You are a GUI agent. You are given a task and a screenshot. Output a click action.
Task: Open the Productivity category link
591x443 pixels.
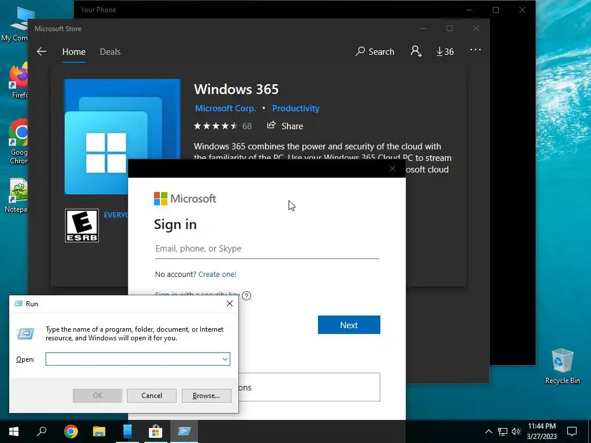[x=296, y=108]
